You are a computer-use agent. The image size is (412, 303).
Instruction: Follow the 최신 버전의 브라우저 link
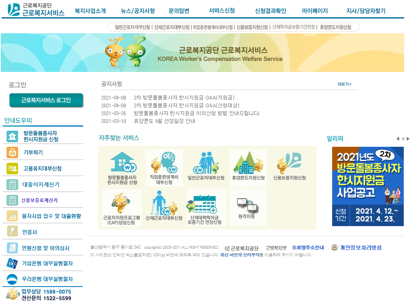pos(240,255)
